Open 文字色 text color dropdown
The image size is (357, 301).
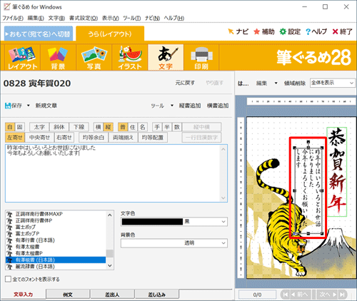click(174, 222)
